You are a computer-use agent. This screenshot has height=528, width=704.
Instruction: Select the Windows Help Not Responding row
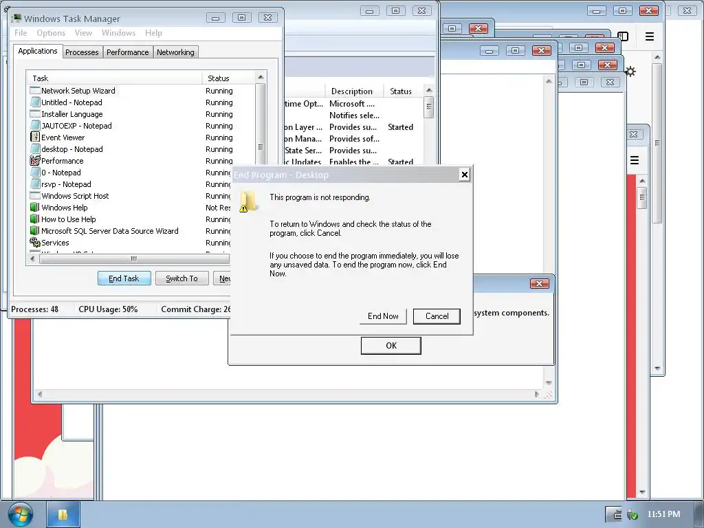130,208
